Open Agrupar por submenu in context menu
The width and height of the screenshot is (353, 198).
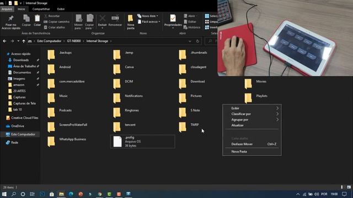(x=252, y=120)
